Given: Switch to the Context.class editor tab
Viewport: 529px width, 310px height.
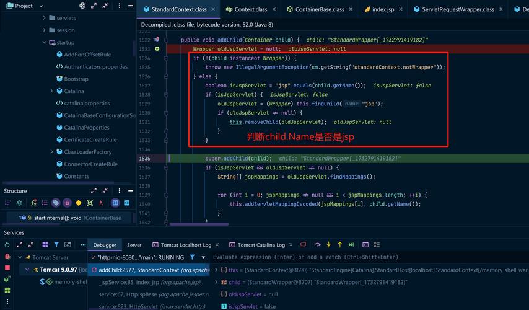Looking at the screenshot, I should click(x=247, y=9).
